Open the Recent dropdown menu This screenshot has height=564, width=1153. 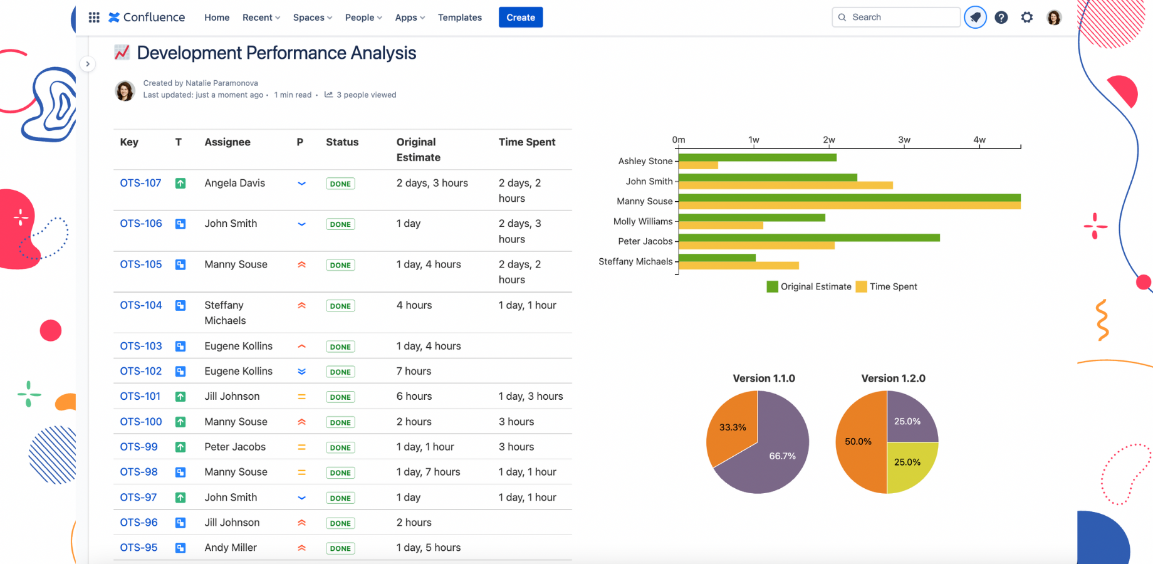[x=261, y=18]
